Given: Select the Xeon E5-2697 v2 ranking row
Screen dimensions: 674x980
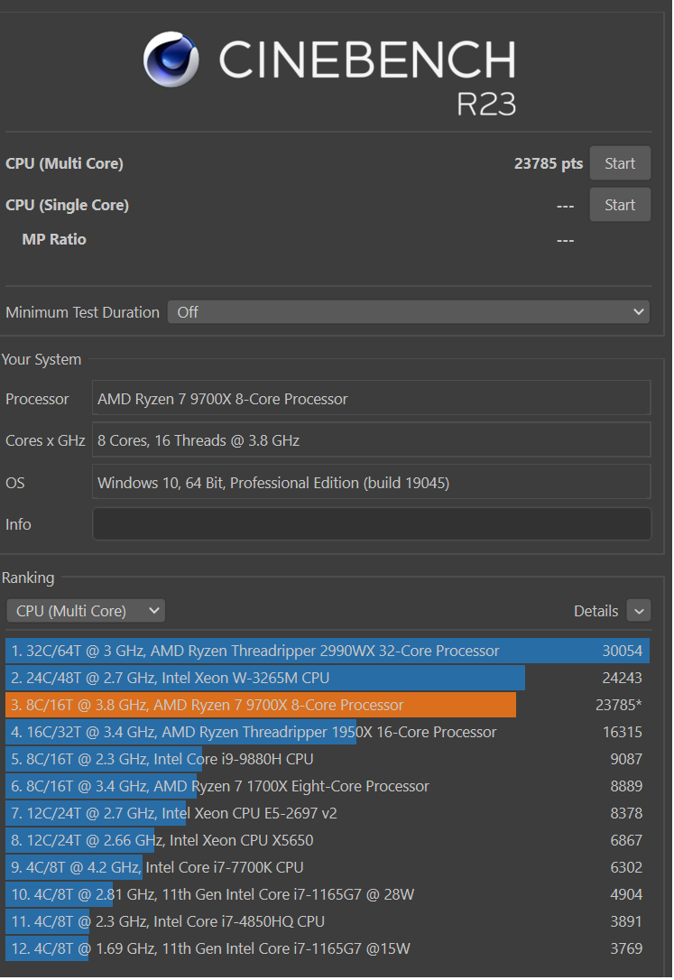Looking at the screenshot, I should click(x=327, y=813).
